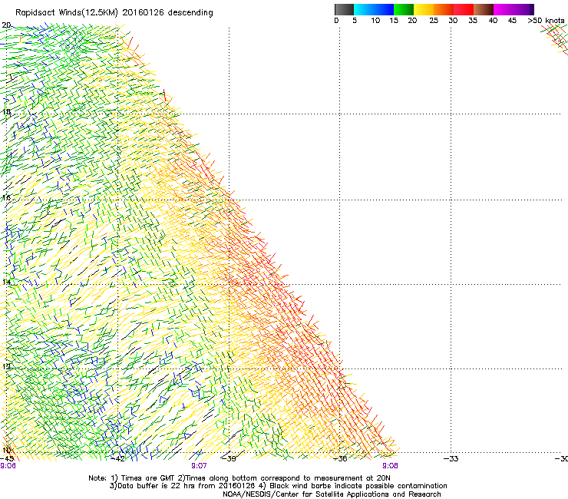Click the '30' label under the color bar

[x=453, y=21]
